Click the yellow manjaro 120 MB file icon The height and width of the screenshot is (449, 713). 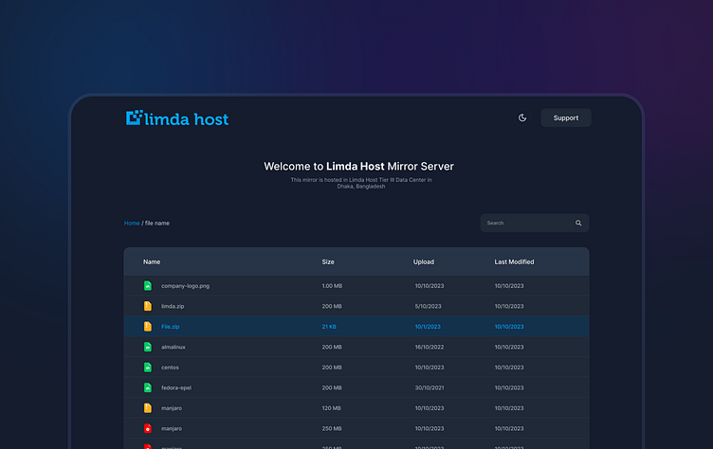point(148,408)
